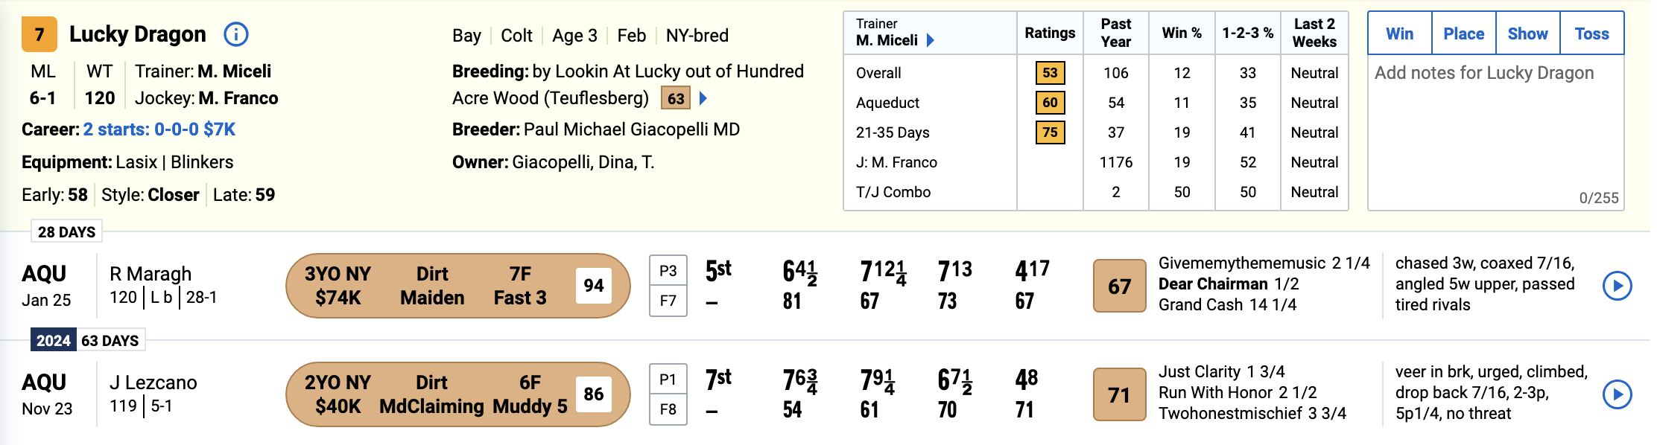The image size is (1657, 445).
Task: Play replay of Nov 23 race
Action: coord(1618,394)
